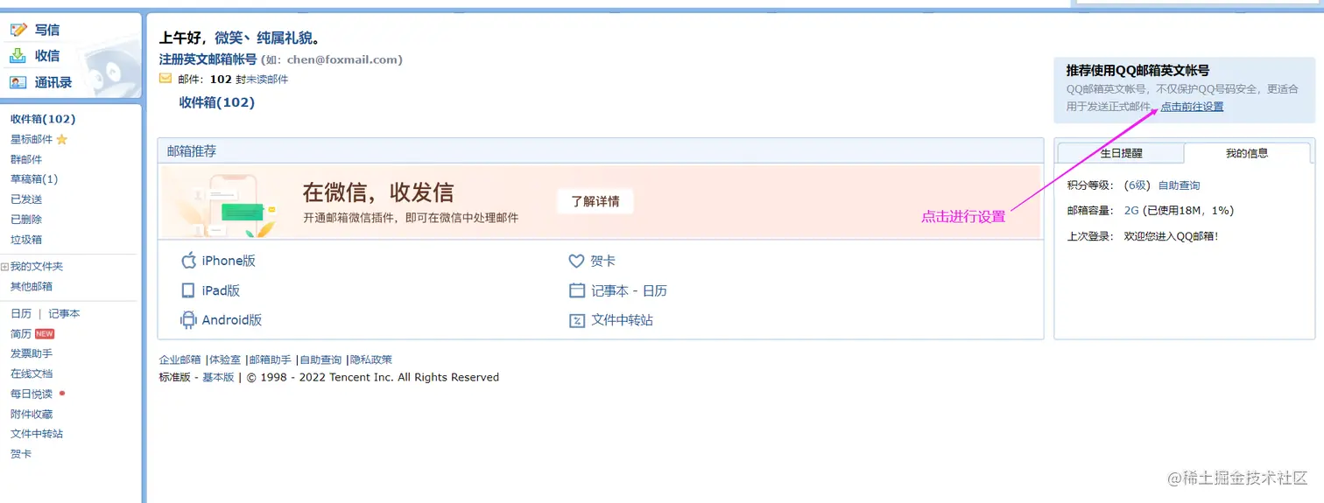This screenshot has height=503, width=1324.
Task: Open 我的文件夹 in the sidebar
Action: (x=37, y=267)
